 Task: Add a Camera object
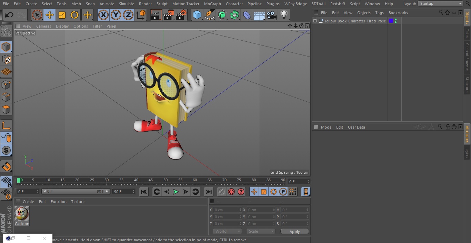[271, 15]
